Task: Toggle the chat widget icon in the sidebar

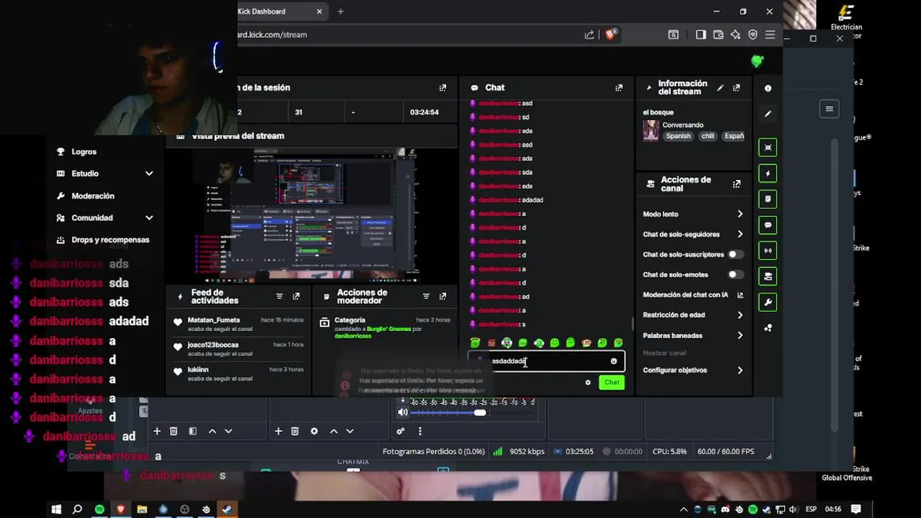Action: [768, 225]
